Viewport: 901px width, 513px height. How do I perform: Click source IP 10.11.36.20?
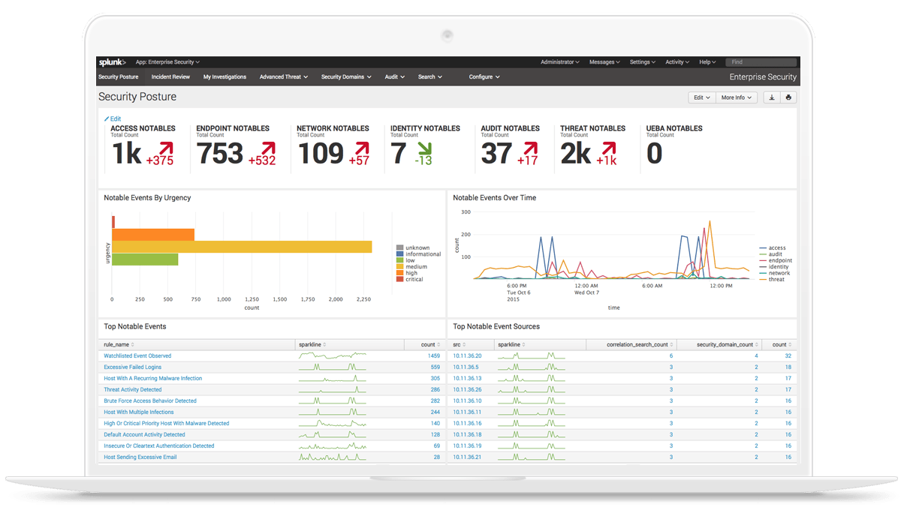[x=467, y=355]
